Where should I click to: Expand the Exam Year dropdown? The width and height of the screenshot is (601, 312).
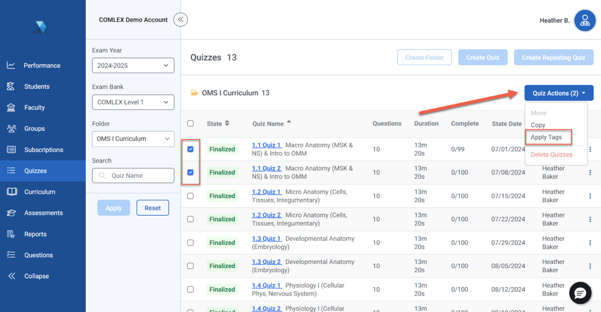point(133,66)
